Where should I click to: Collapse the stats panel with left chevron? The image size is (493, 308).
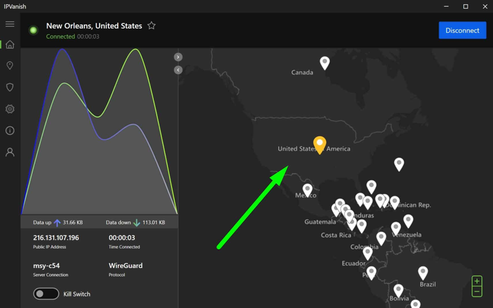[178, 70]
